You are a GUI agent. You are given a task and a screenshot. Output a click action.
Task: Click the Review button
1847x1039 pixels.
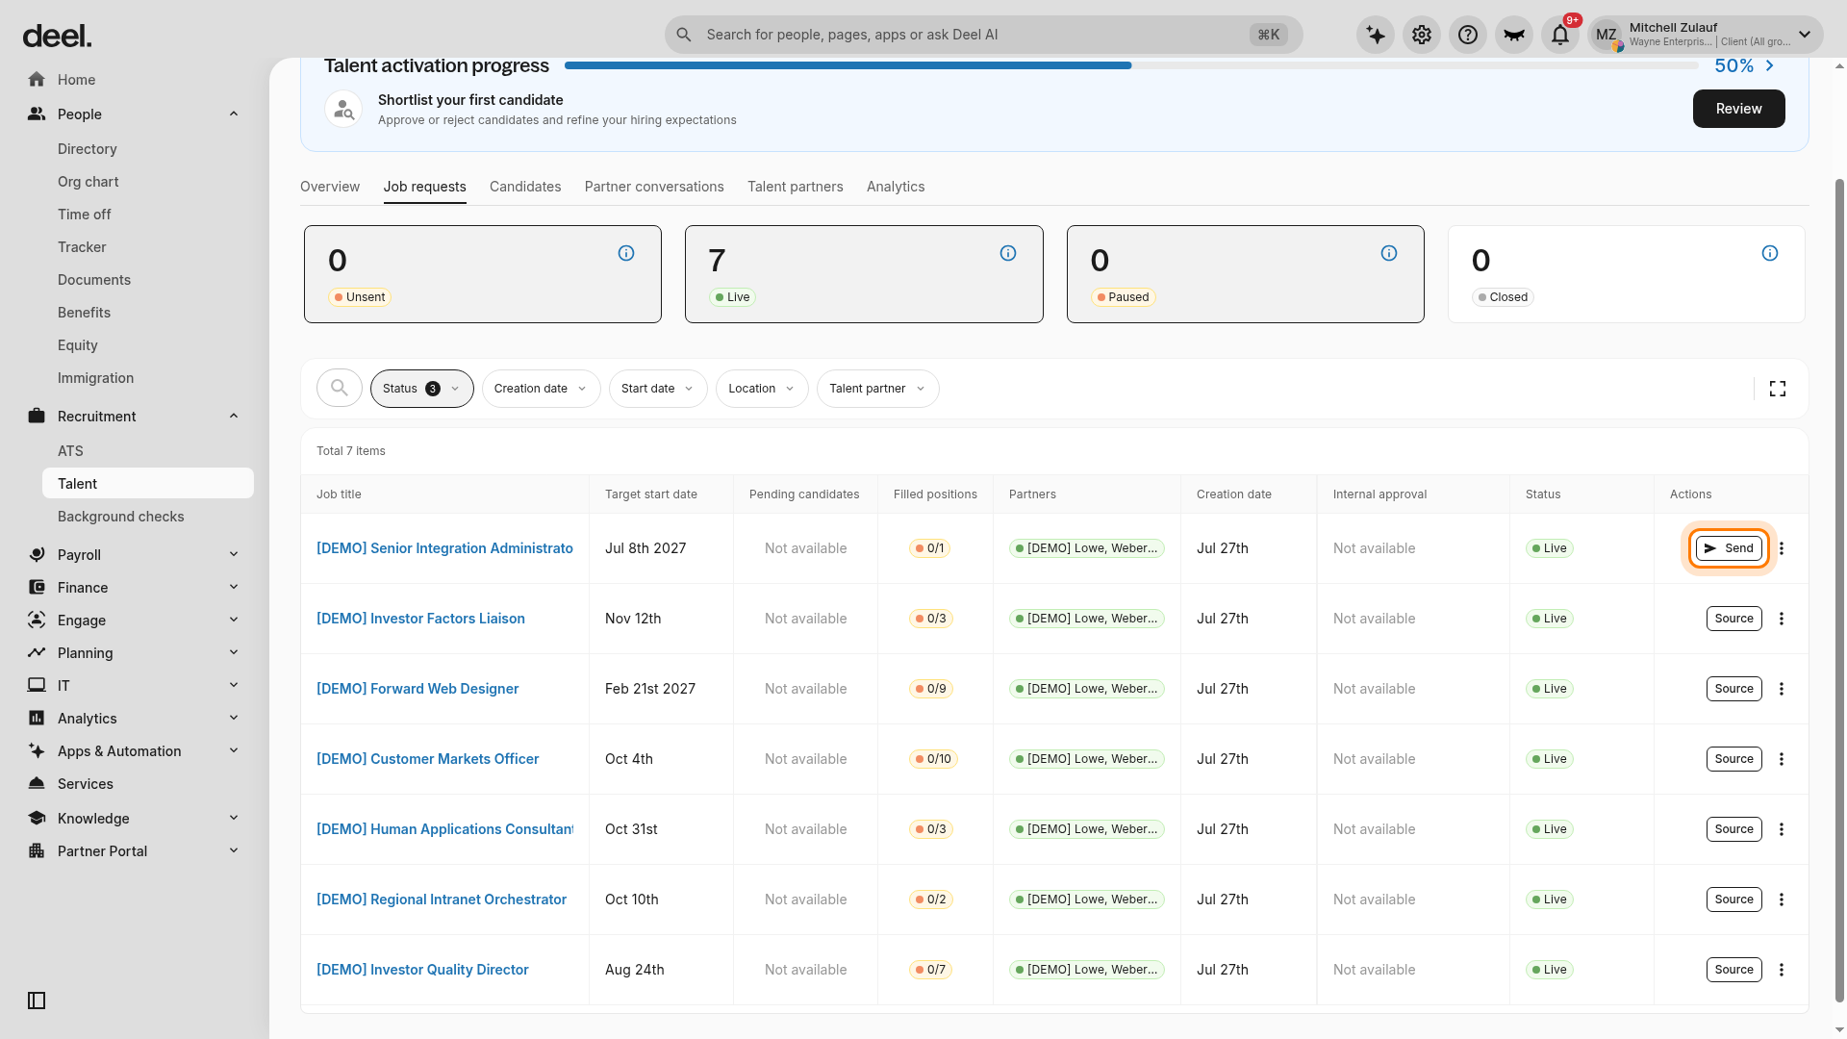tap(1739, 109)
